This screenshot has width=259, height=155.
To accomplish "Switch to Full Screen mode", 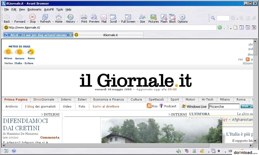I will 128,17.
